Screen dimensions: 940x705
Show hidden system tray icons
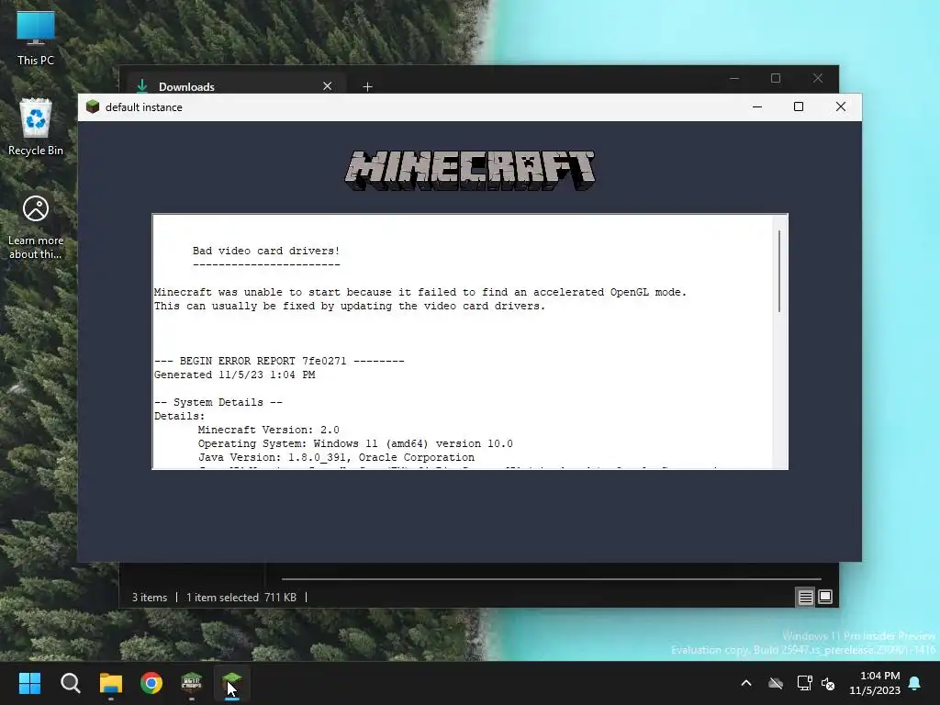[x=746, y=683]
